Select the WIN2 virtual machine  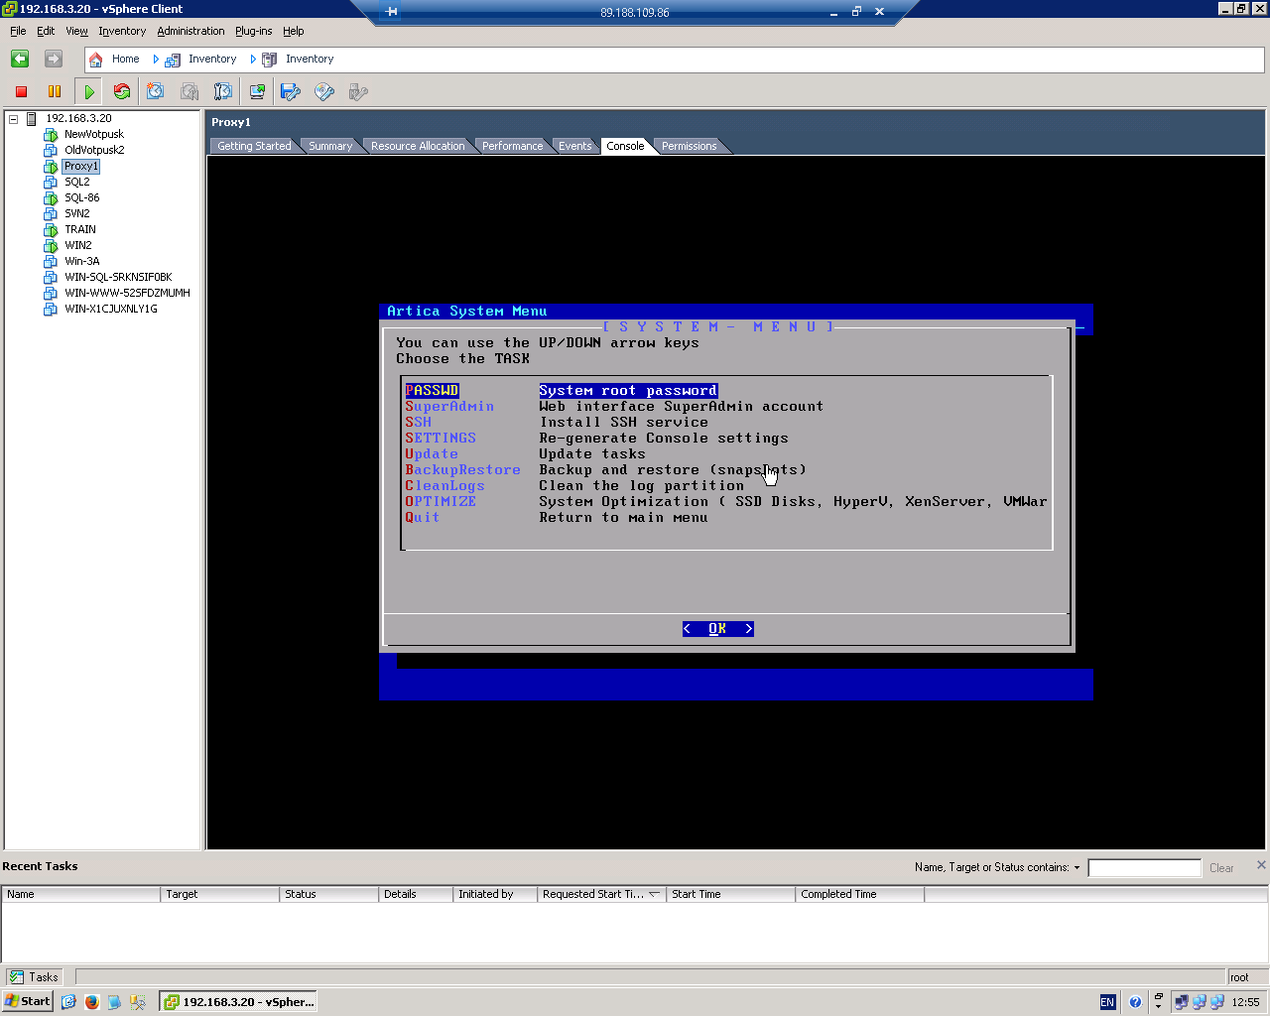[78, 246]
